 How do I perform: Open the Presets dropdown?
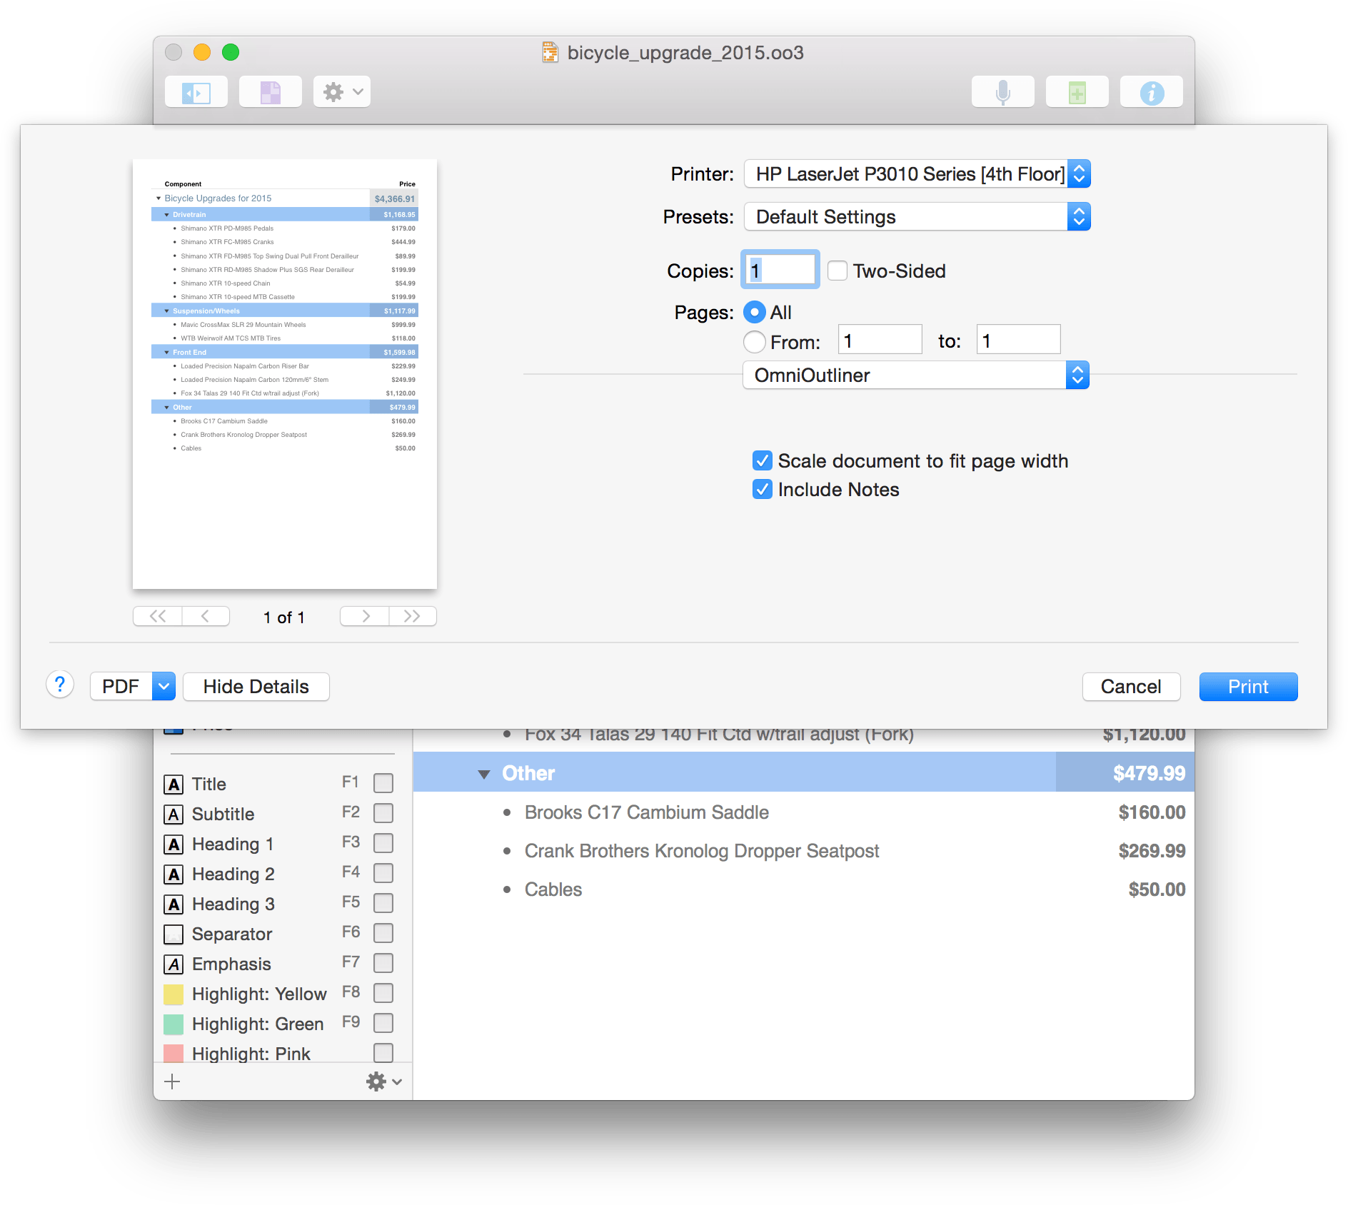click(917, 217)
